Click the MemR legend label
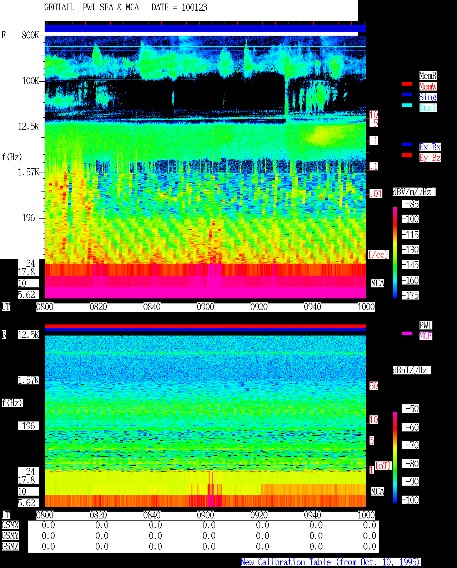The image size is (457, 568). point(428,76)
